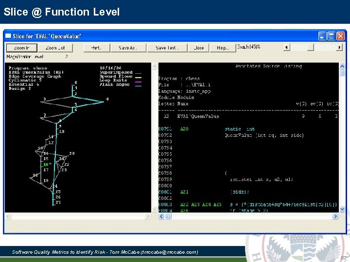The image size is (350, 262).
Task: Click the Superimposed legend entry
Action: point(116,72)
